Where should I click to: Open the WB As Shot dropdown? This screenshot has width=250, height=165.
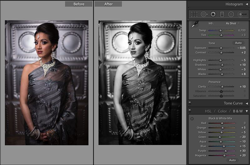coord(232,23)
